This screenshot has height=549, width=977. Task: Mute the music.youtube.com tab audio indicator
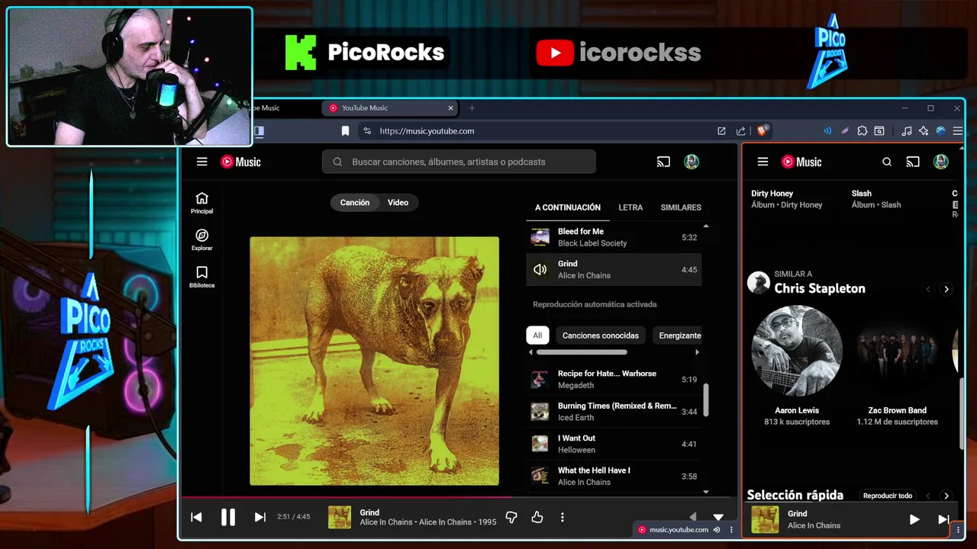(717, 530)
